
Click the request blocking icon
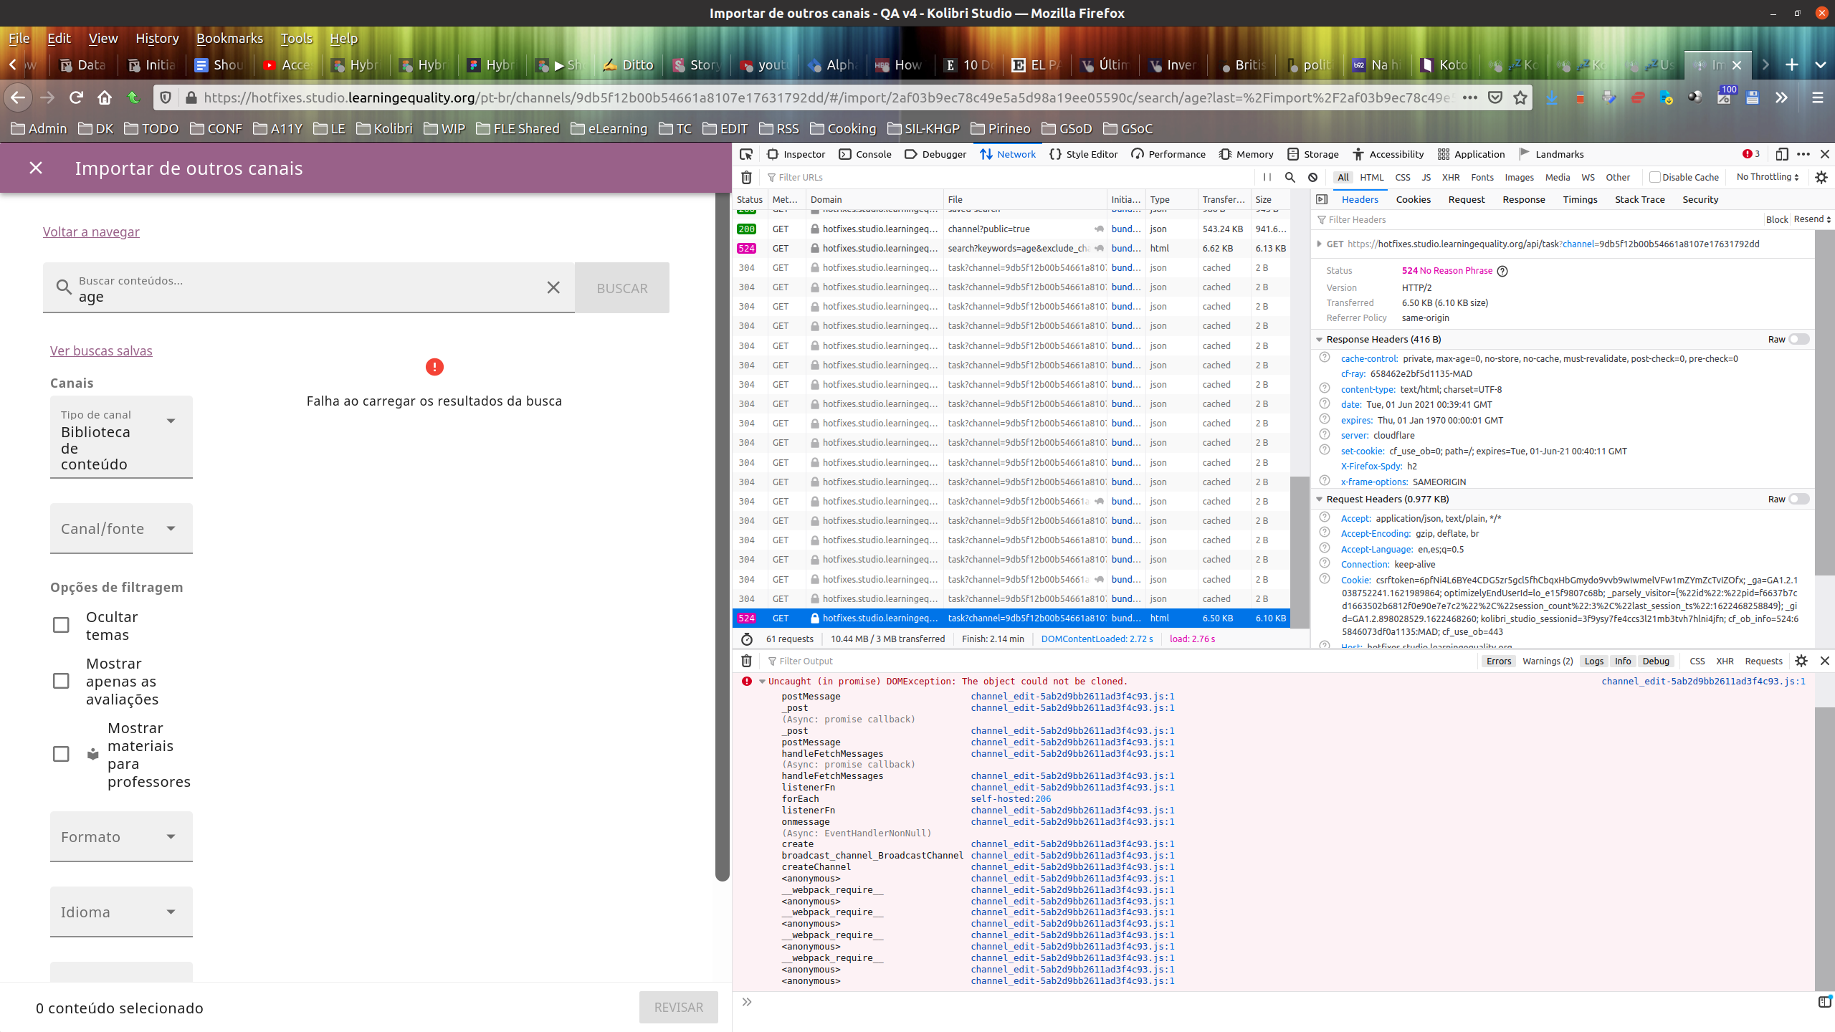[x=1312, y=177]
